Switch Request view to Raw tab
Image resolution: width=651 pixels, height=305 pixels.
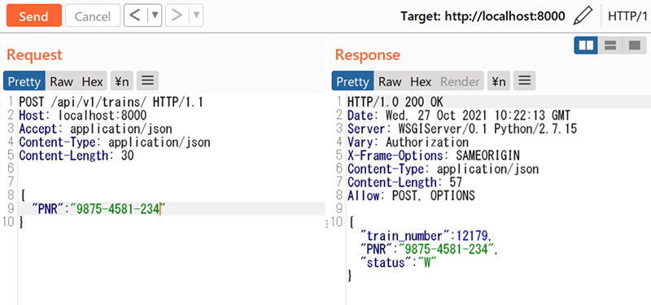62,81
